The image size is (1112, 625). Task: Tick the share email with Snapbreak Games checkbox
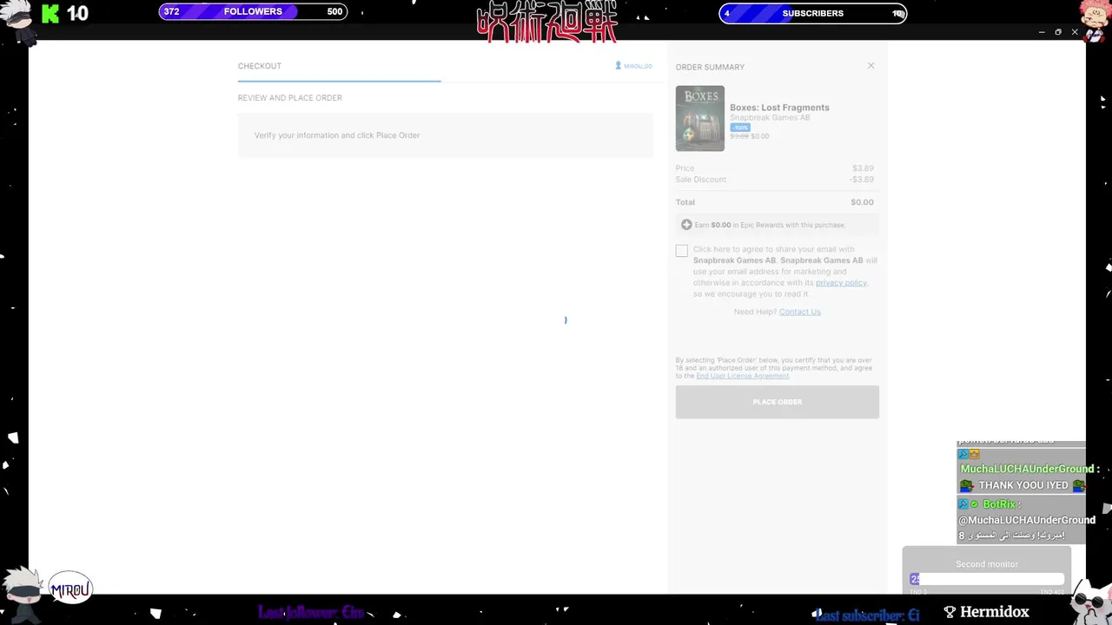click(x=682, y=251)
